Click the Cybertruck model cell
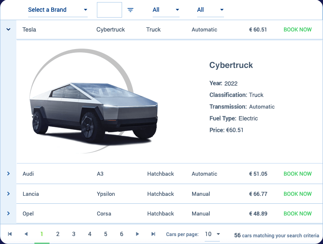The height and width of the screenshot is (244, 323). (111, 30)
